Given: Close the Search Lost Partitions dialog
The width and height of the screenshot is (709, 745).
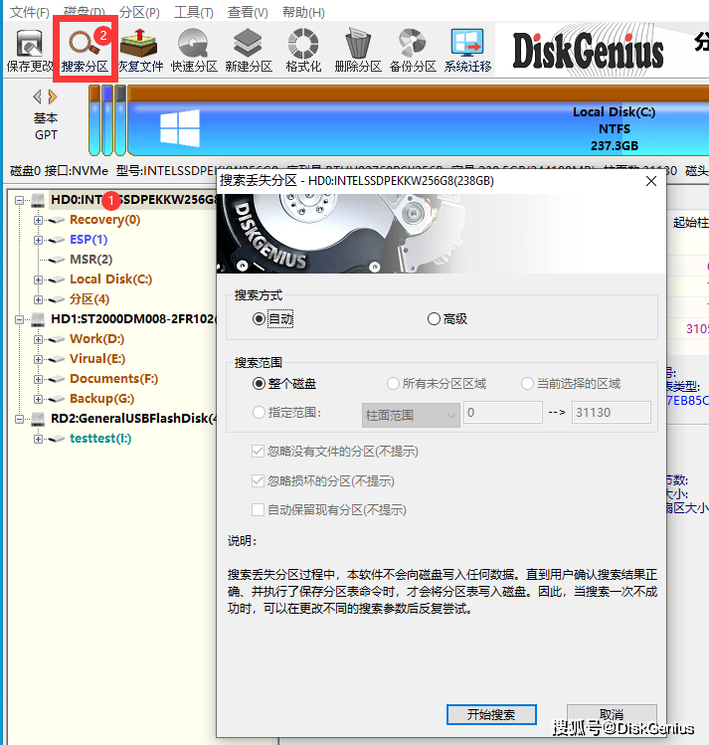Looking at the screenshot, I should click(x=651, y=181).
